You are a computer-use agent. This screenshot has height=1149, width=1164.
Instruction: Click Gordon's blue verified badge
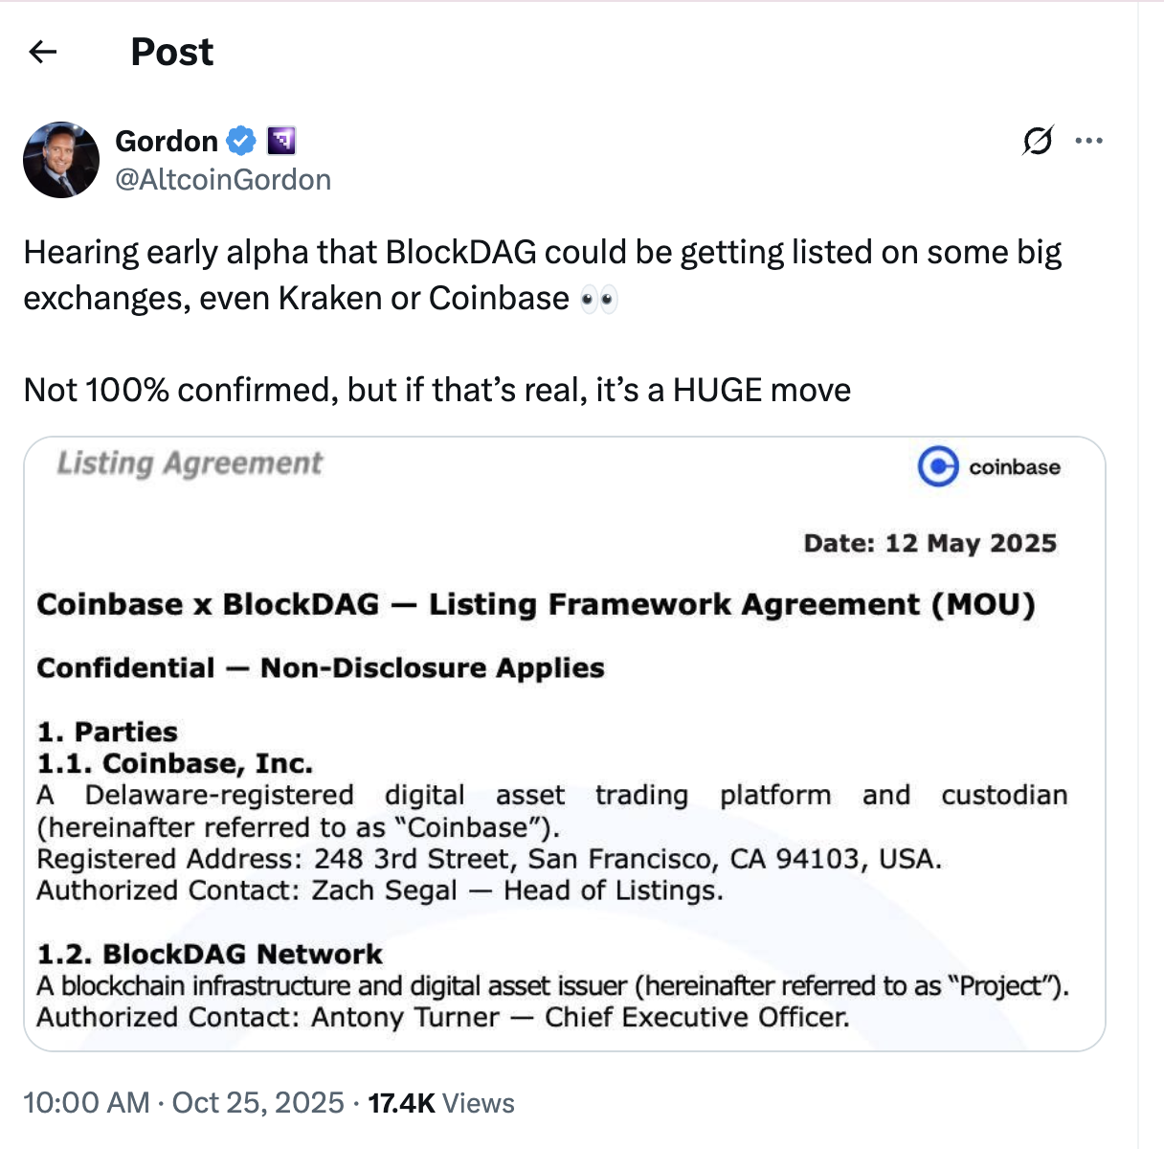(240, 140)
